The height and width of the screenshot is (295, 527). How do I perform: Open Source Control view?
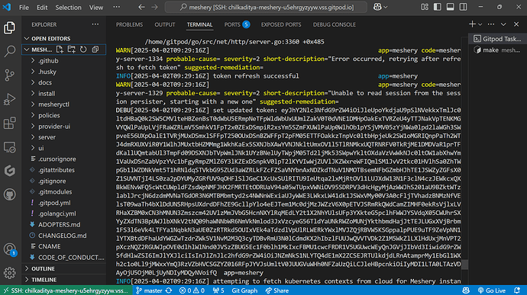[x=10, y=75]
